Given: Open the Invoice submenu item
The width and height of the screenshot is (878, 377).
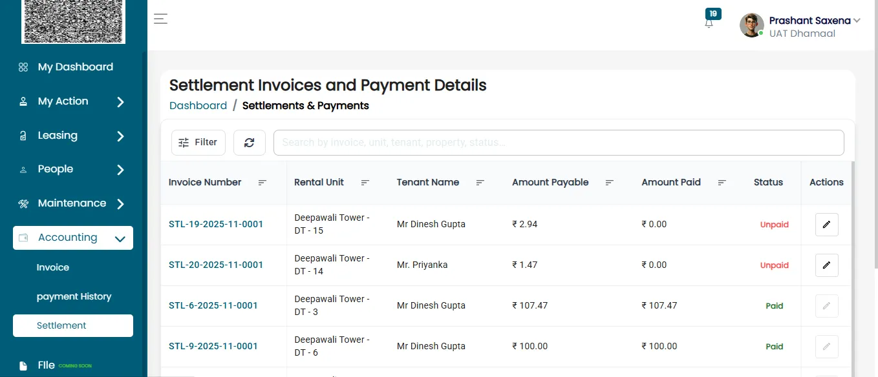Looking at the screenshot, I should pyautogui.click(x=53, y=267).
